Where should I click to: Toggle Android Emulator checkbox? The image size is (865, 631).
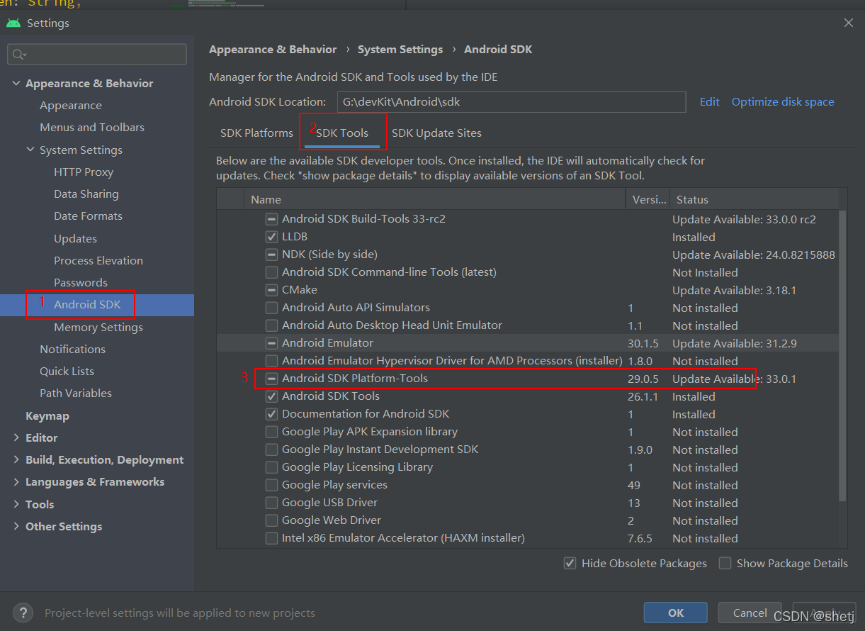pos(271,343)
